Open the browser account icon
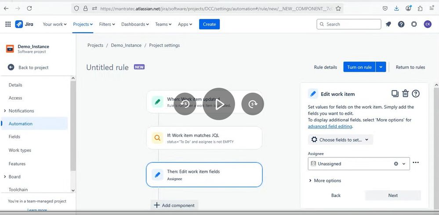439x215 pixels. pyautogui.click(x=409, y=8)
